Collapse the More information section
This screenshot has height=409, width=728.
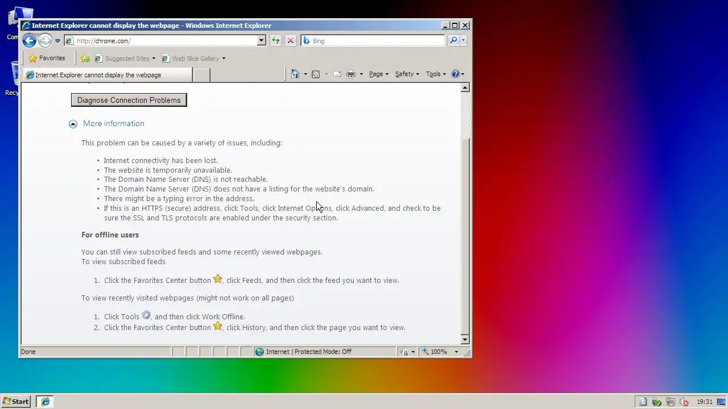[x=73, y=124]
